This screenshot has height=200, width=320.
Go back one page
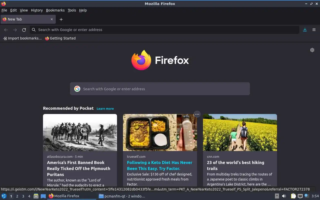[x=6, y=30]
